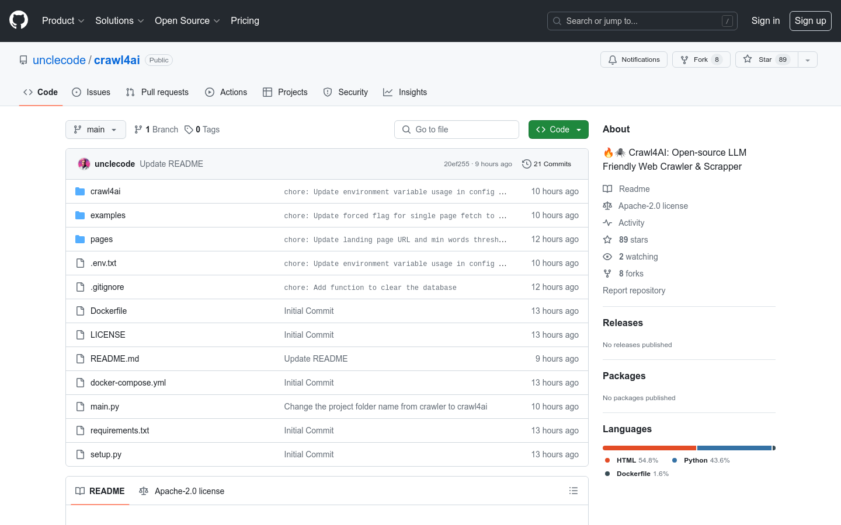
Task: Click the scale icon beside Apache-2.0 license
Action: (x=607, y=206)
